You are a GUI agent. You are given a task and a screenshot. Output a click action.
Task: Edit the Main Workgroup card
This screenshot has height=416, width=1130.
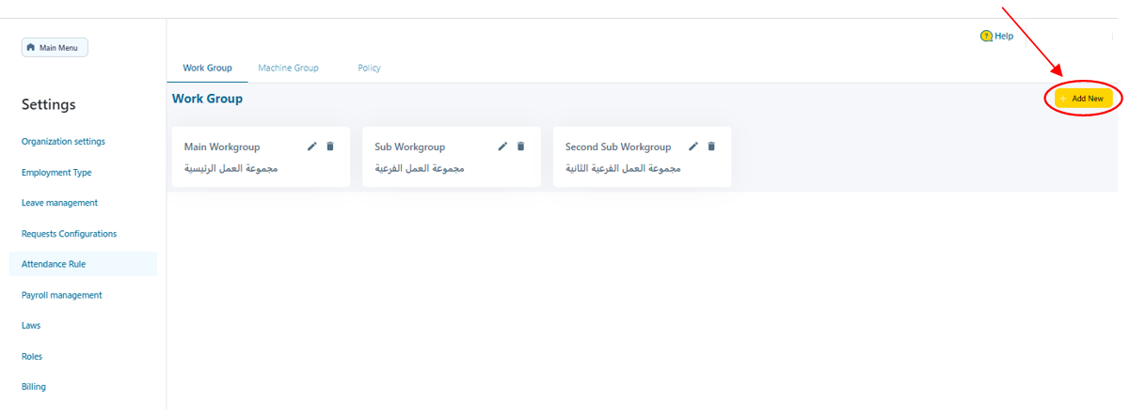(x=312, y=146)
